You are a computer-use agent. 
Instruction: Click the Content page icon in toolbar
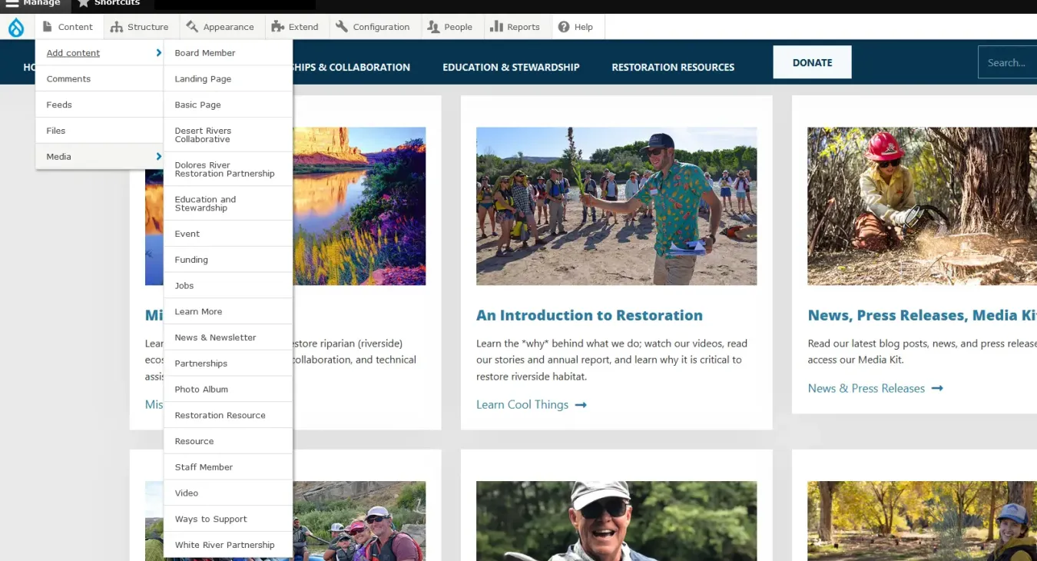[x=48, y=27]
